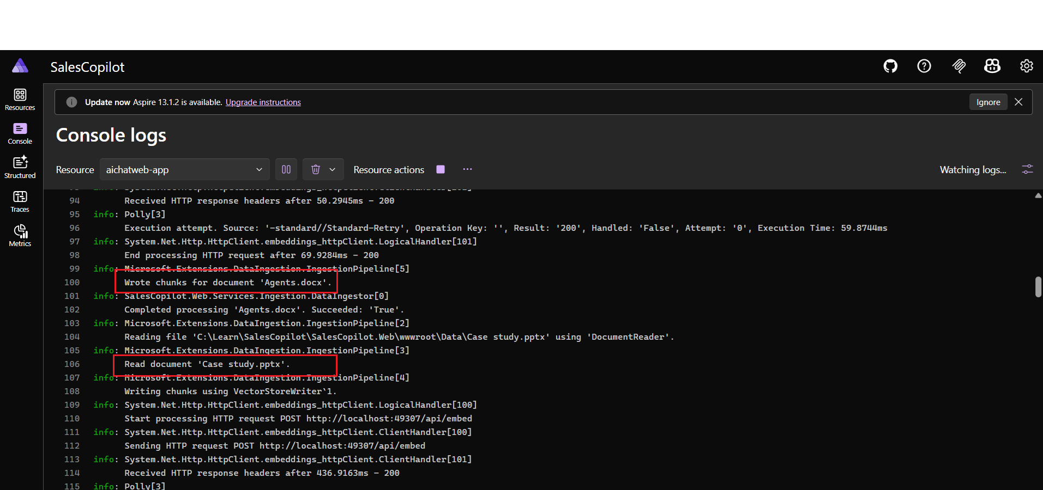Ignore the Aspire update notification
The height and width of the screenshot is (490, 1043).
(x=988, y=102)
